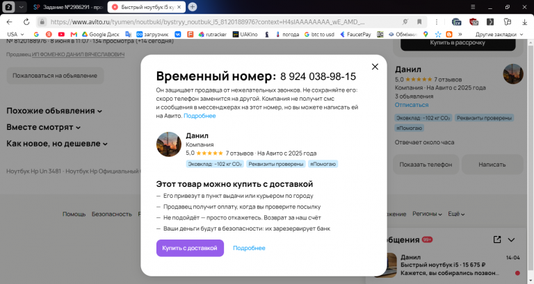
Task: Click Данил's avatar in the popup
Action: click(x=168, y=144)
